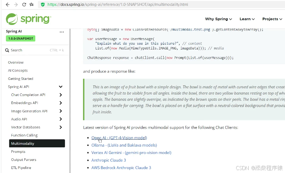The height and width of the screenshot is (173, 285).
Task: Open the Vector Databases entry
Action: (25, 127)
